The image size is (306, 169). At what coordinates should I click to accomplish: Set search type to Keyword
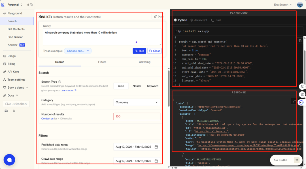coord(153,86)
